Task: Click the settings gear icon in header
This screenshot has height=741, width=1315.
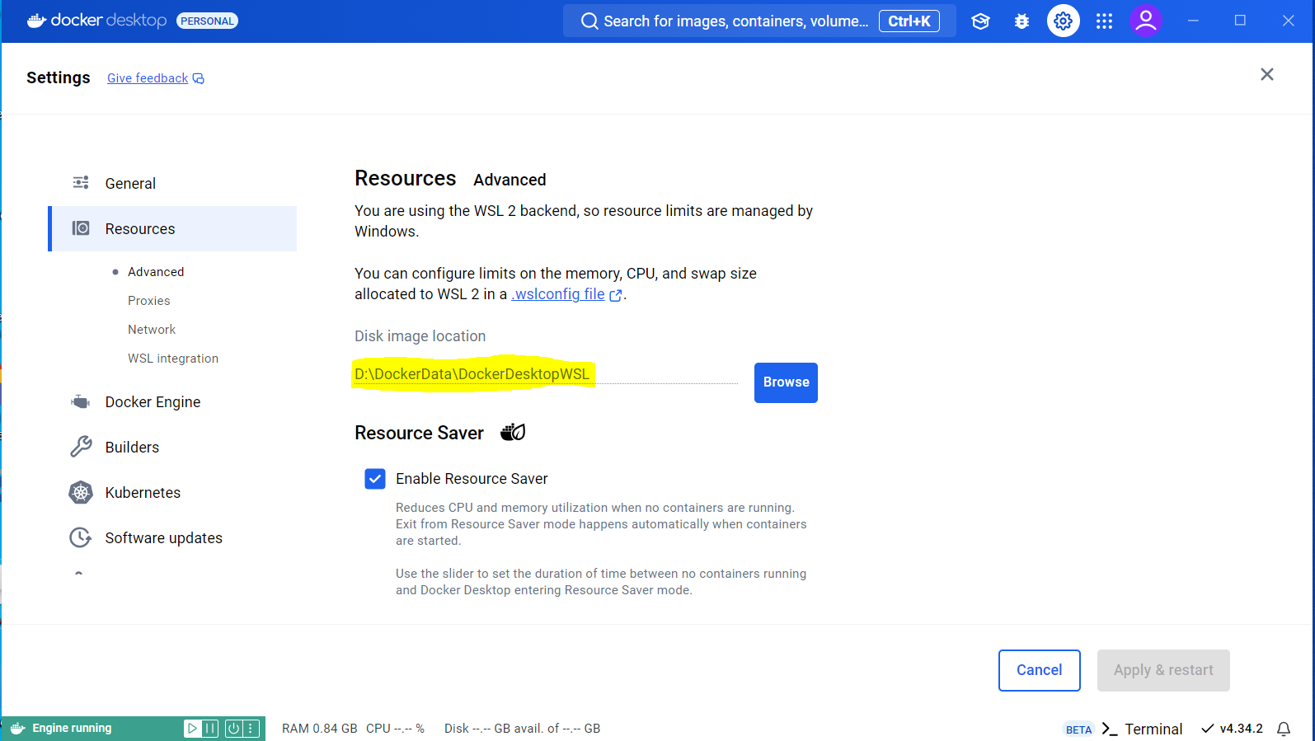Action: 1064,21
